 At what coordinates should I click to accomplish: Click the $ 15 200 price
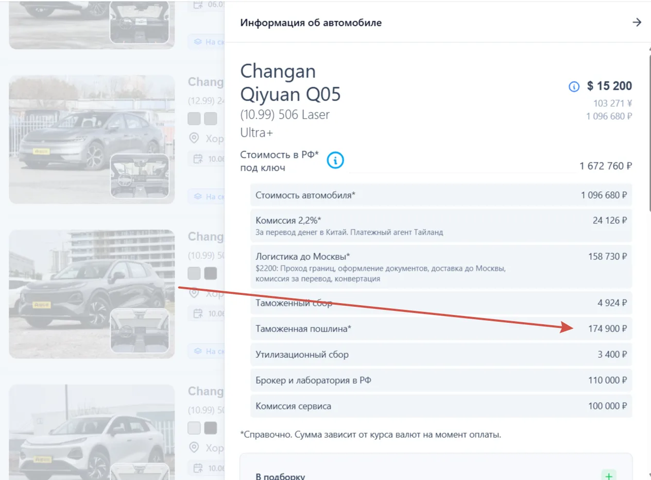pyautogui.click(x=609, y=86)
